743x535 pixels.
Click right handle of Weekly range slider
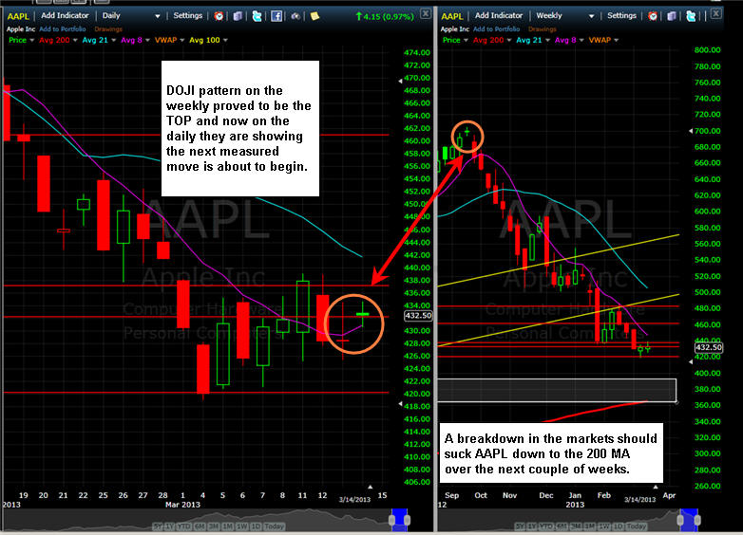point(697,520)
